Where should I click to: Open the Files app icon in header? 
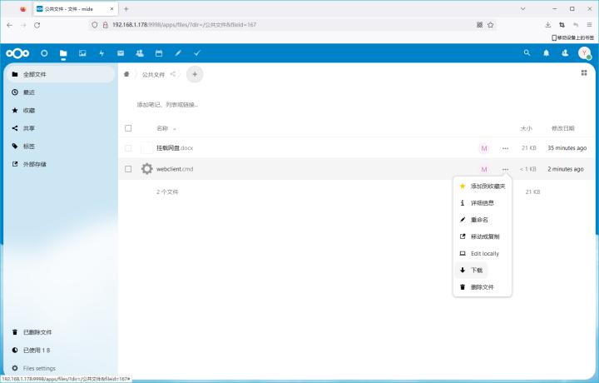coord(63,53)
